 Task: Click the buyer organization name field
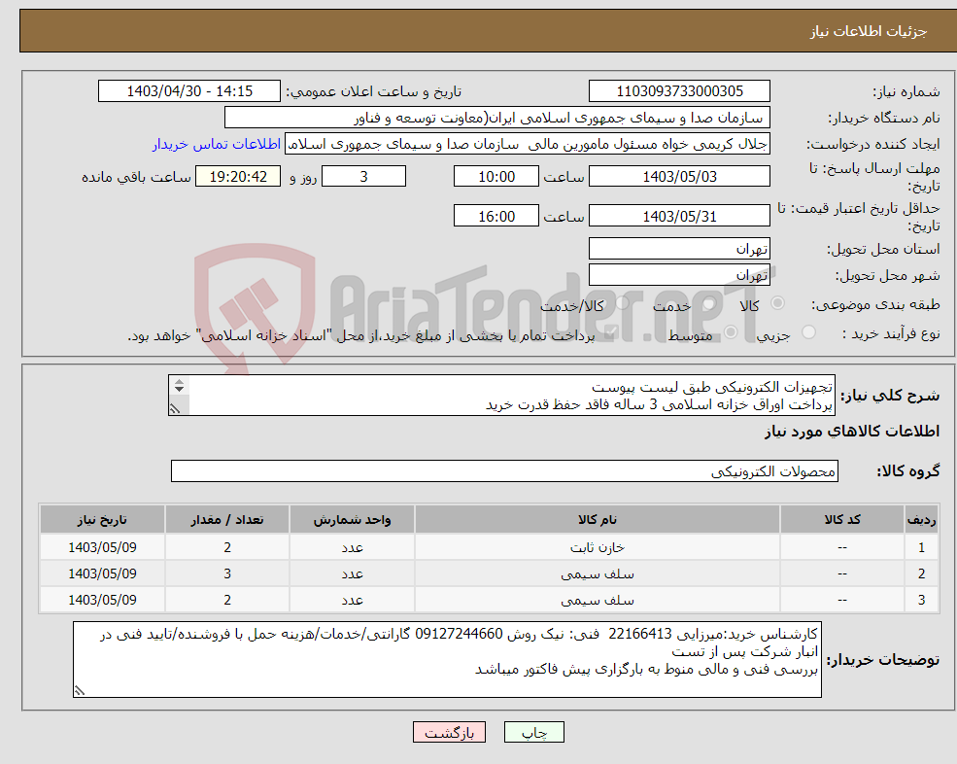[497, 118]
